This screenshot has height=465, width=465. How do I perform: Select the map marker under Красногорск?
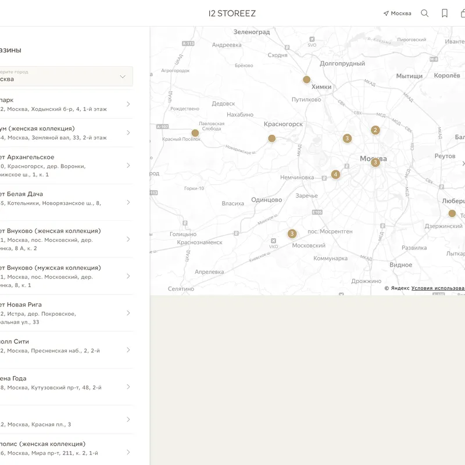point(271,138)
